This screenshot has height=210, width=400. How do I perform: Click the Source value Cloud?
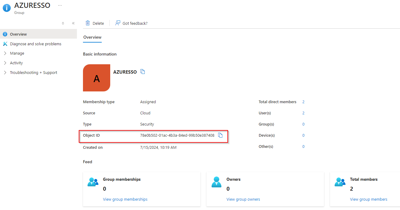145,113
